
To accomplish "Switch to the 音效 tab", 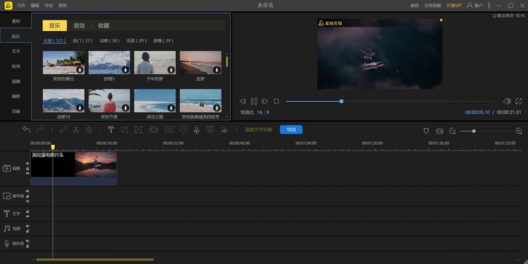I will (79, 25).
